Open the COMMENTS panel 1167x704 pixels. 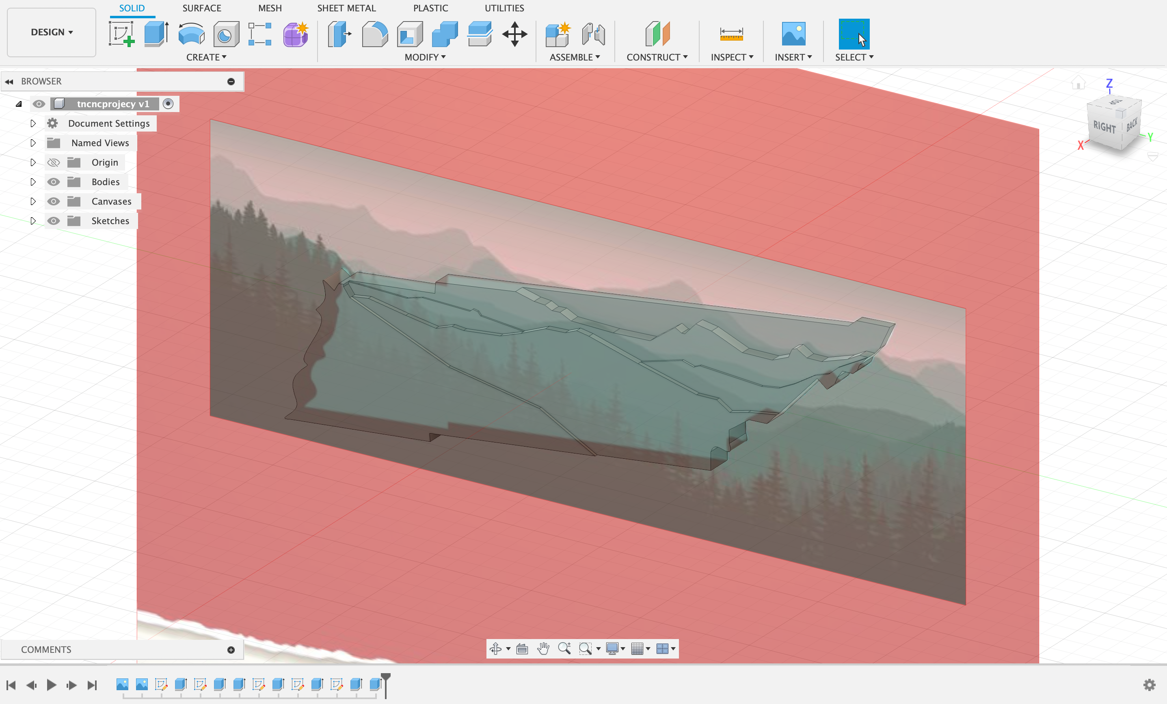[46, 649]
